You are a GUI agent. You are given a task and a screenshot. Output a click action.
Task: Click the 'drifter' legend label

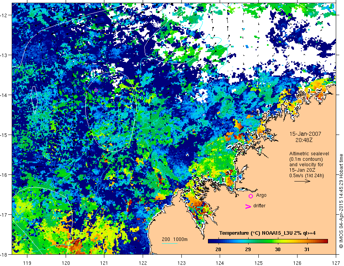[259, 206]
